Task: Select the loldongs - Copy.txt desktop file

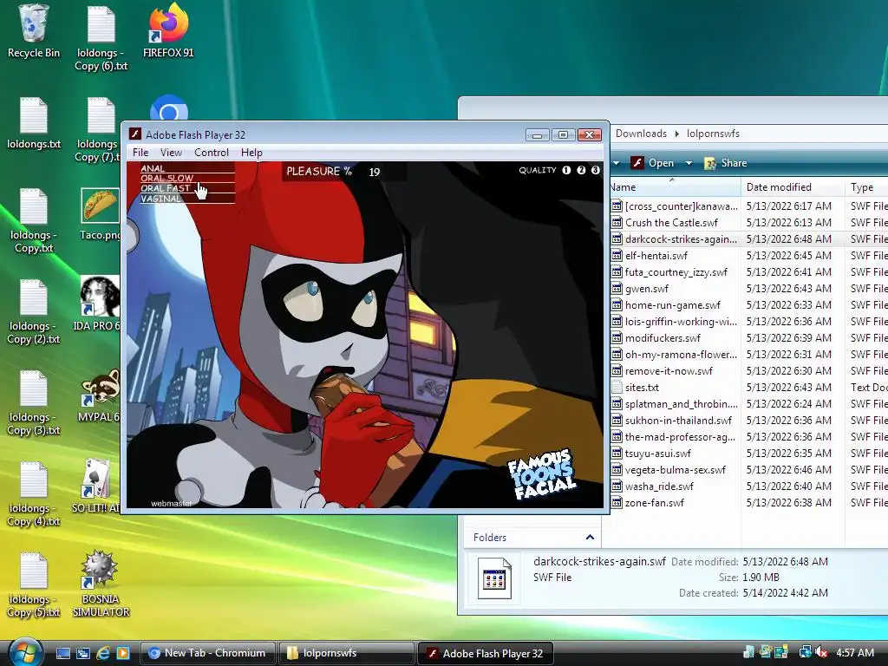Action: click(34, 220)
